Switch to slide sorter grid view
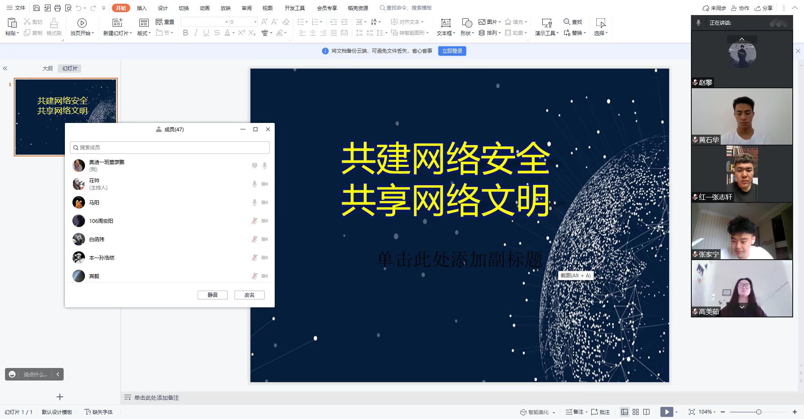Image resolution: width=804 pixels, height=419 pixels. click(636, 412)
